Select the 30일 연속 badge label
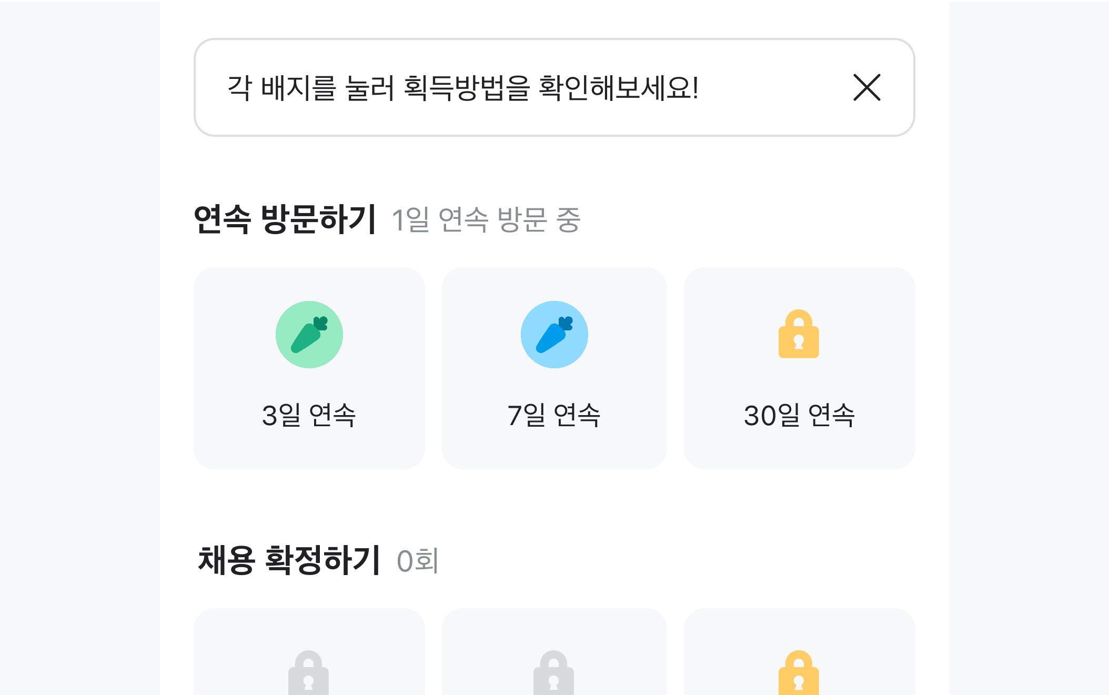Screen dimensions: 1109x695 click(x=799, y=415)
